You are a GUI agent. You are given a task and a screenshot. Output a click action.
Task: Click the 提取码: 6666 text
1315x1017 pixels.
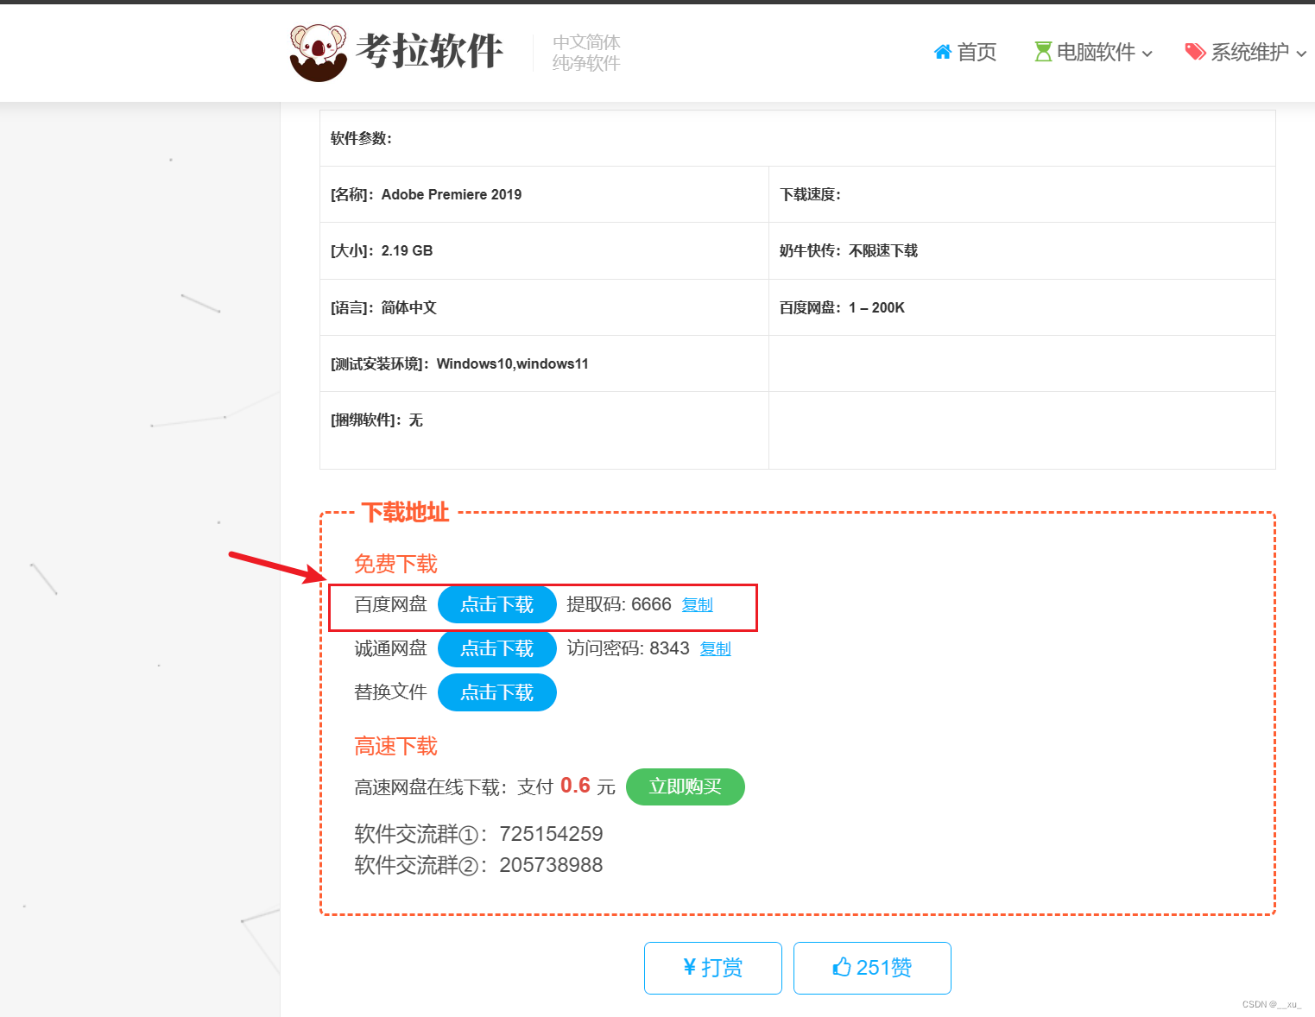[618, 604]
